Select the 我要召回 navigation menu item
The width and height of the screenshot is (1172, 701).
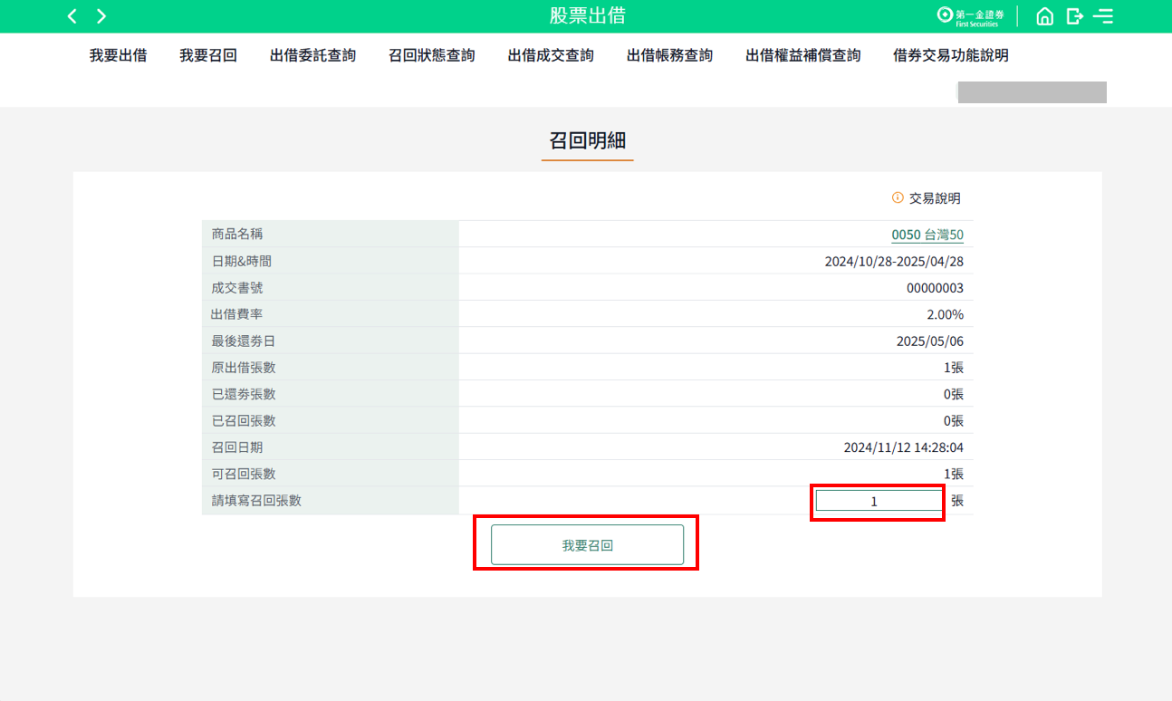click(208, 55)
